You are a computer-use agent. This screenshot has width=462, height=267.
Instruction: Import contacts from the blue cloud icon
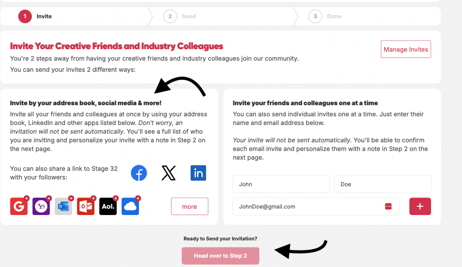point(130,206)
